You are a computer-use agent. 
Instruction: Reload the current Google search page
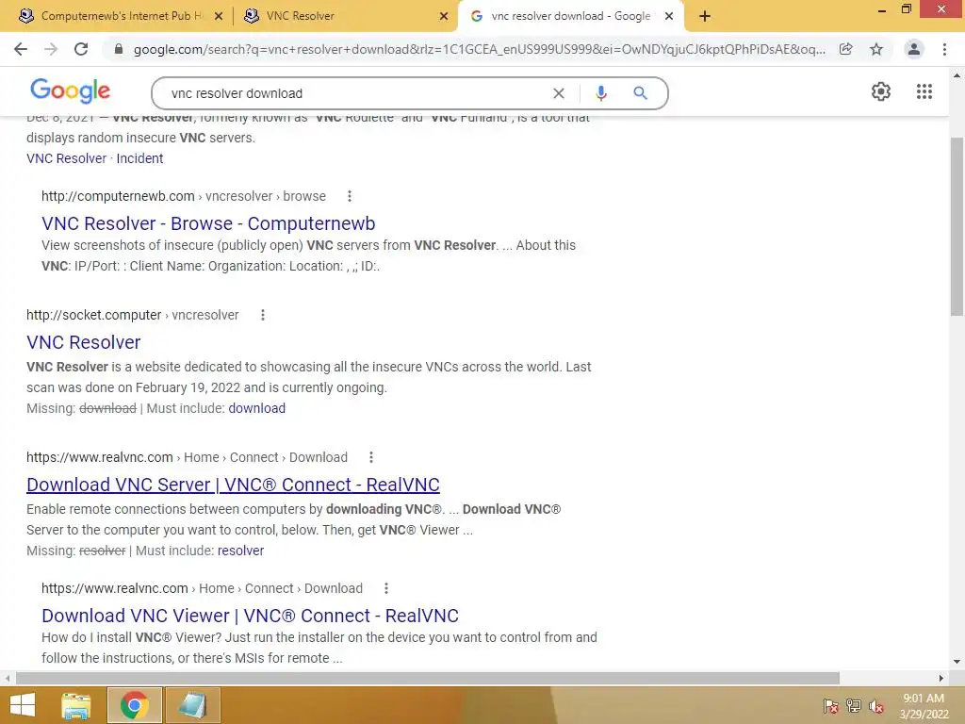[x=81, y=49]
